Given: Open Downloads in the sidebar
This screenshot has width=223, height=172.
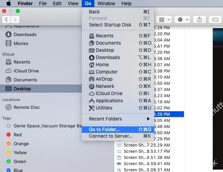Looking at the screenshot, I should (41, 35).
